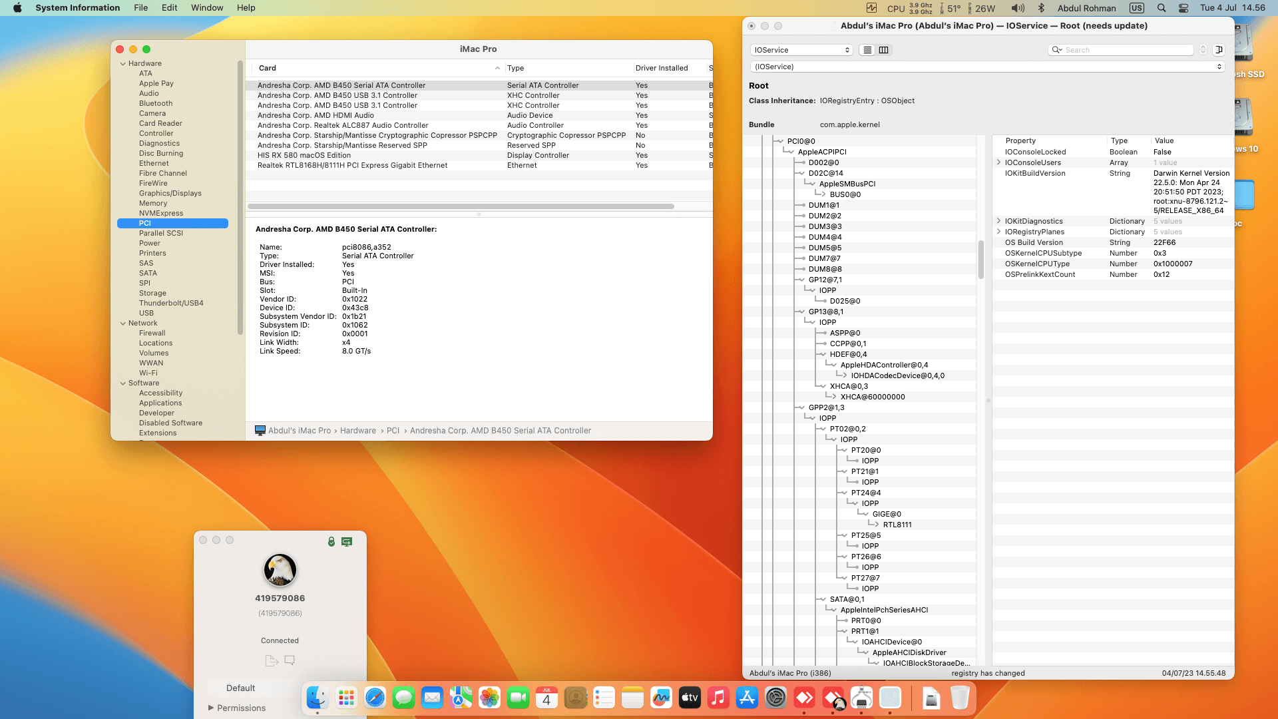Launch Music from the Dock

(x=718, y=698)
